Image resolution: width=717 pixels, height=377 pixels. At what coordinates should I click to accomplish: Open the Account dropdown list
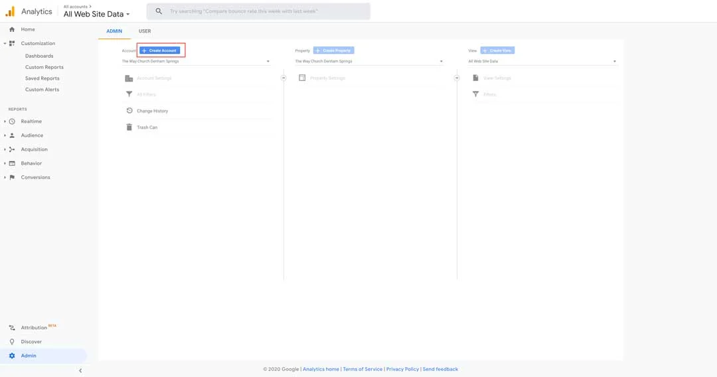click(196, 61)
